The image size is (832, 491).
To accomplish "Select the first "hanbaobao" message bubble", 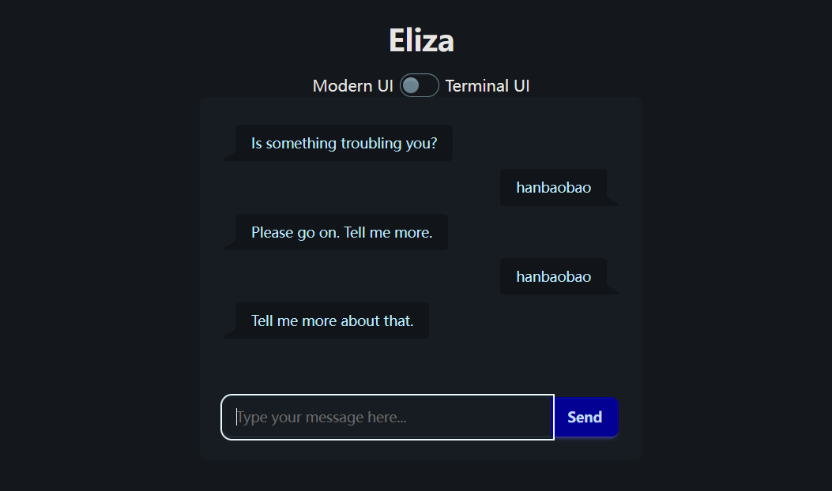I will click(x=553, y=188).
